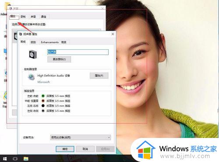Screen dimensions: 219x162
Task: Open the 高级 tab in Speaker Properties
Action: (x=64, y=42)
